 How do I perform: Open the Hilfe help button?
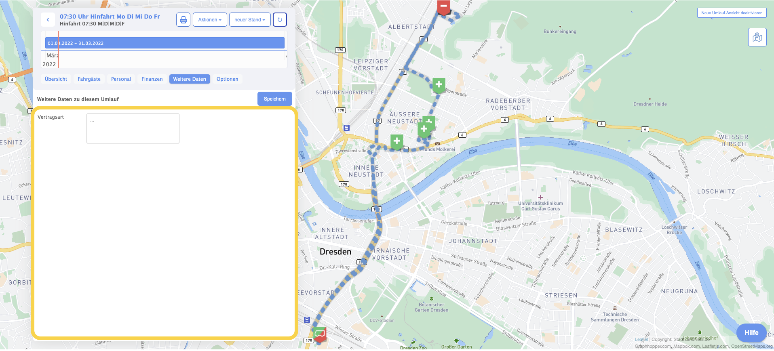(x=751, y=332)
